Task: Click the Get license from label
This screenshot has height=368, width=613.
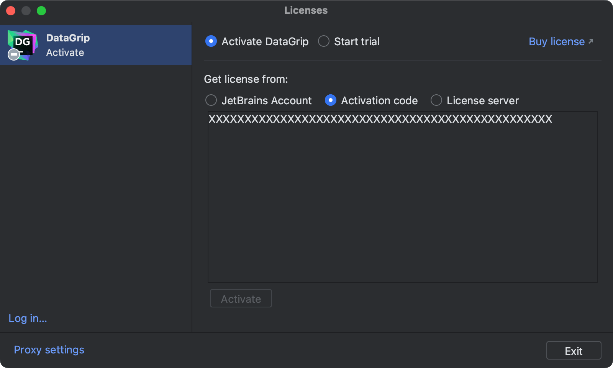Action: [x=246, y=79]
